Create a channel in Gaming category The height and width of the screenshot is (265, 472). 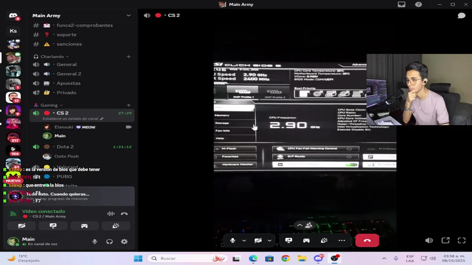point(129,105)
